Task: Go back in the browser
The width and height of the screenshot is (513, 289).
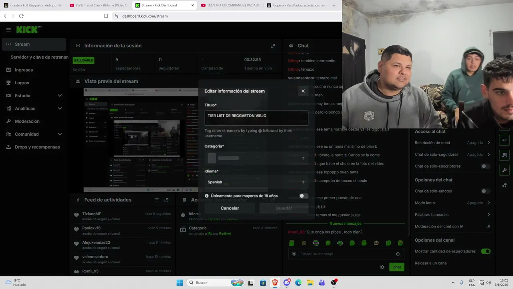Action: point(5,16)
